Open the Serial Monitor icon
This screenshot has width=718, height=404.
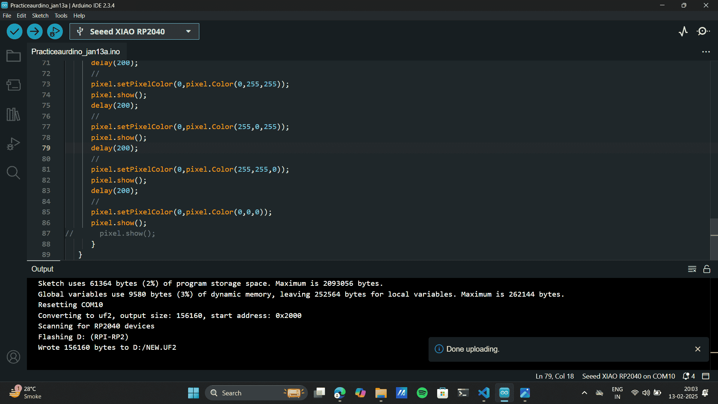tap(703, 31)
